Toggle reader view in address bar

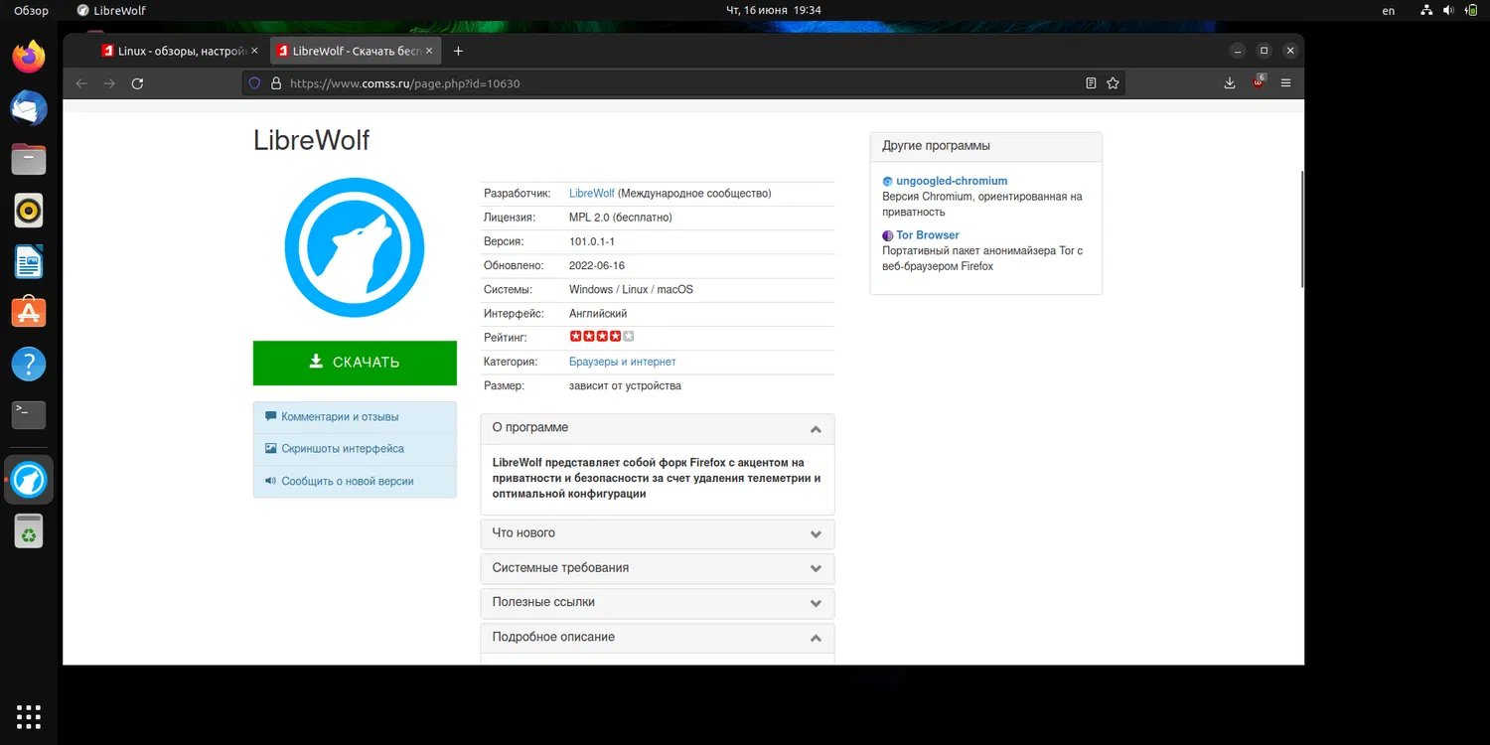1091,83
